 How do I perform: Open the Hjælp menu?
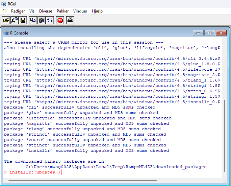pyautogui.click(x=97, y=11)
